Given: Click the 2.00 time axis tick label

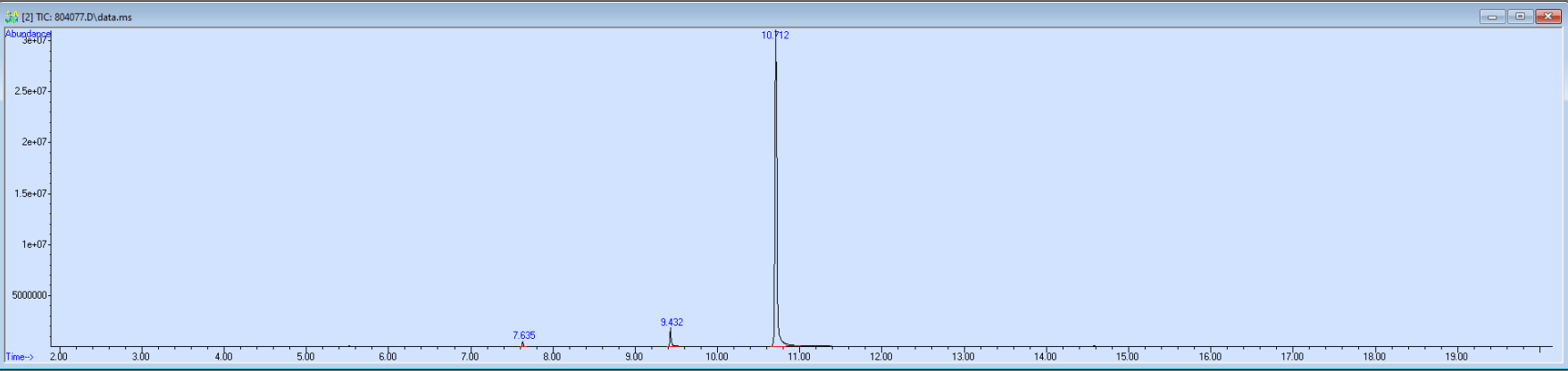Looking at the screenshot, I should [x=59, y=357].
